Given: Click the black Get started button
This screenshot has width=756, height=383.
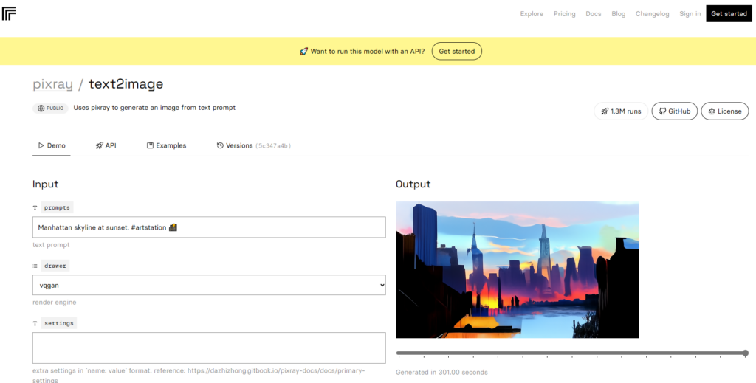Looking at the screenshot, I should click(x=729, y=13).
